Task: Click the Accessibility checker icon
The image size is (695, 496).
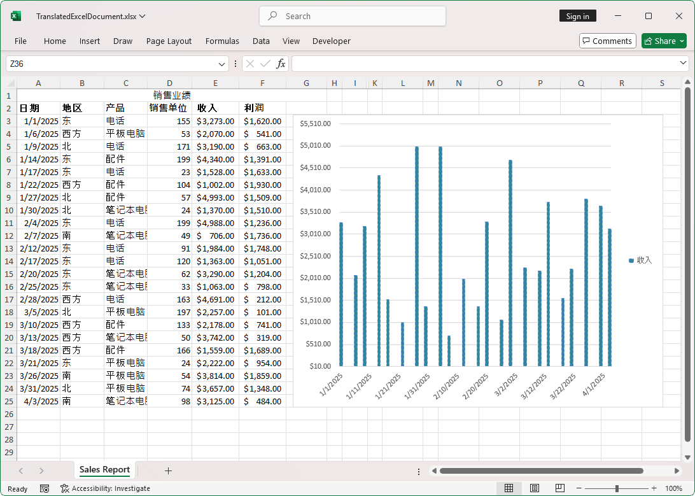Action: tap(64, 488)
